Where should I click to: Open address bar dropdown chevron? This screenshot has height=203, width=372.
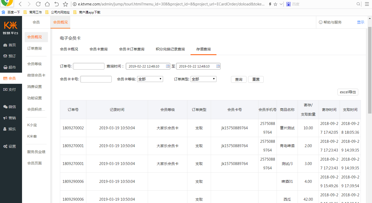coord(281,4)
